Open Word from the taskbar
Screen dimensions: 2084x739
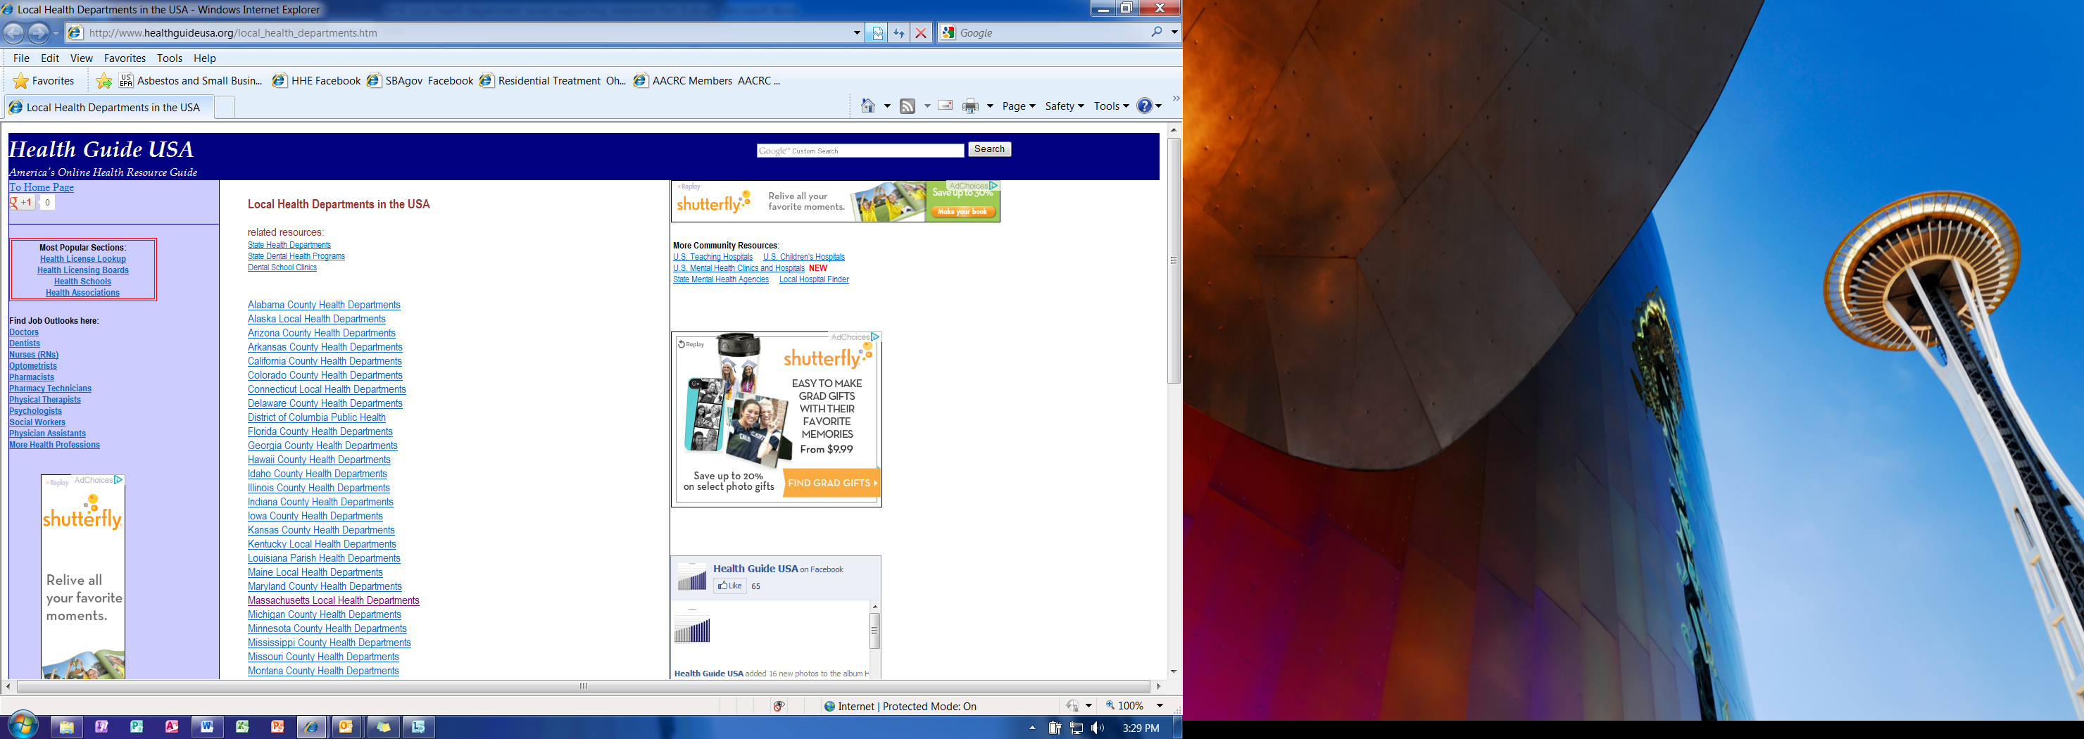[207, 727]
